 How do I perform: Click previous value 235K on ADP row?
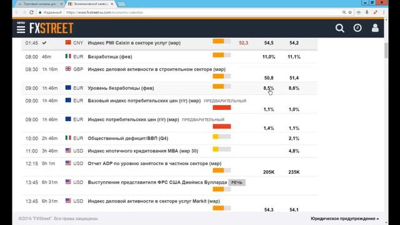(294, 172)
